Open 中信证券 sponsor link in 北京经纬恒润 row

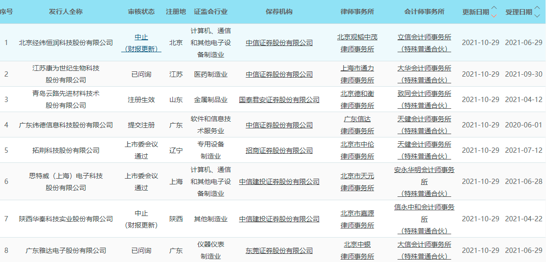coord(279,43)
